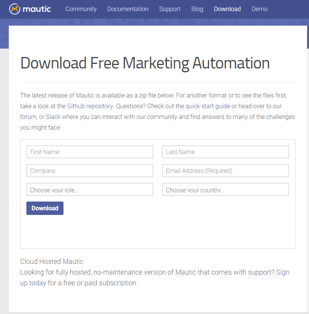
Task: Expand the Choose your country dropdown
Action: (x=226, y=189)
